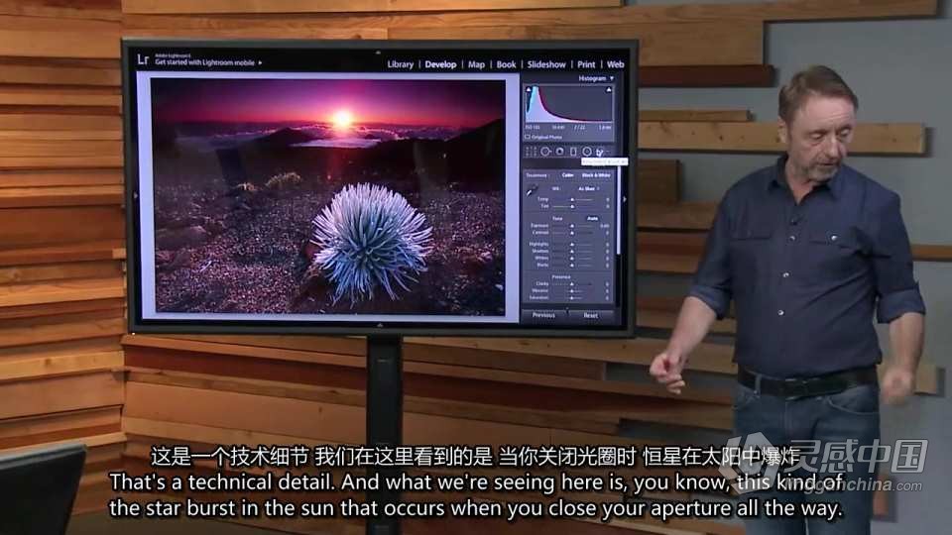Open the Print module

click(586, 64)
